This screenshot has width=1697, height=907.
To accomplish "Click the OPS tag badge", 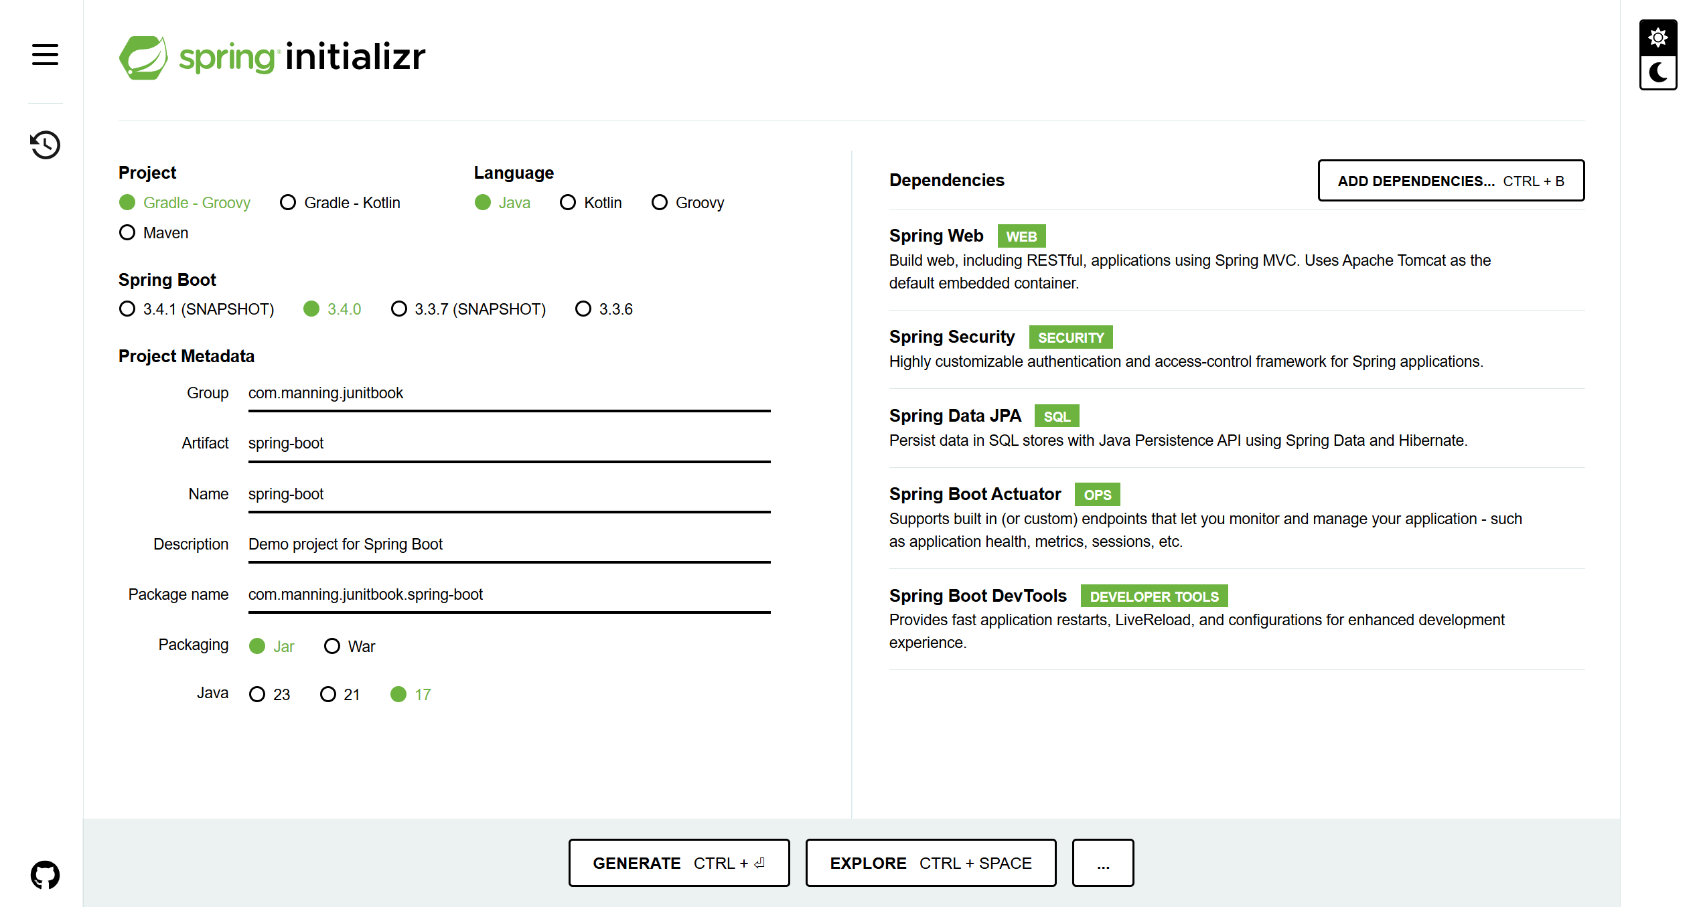I will click(1098, 495).
